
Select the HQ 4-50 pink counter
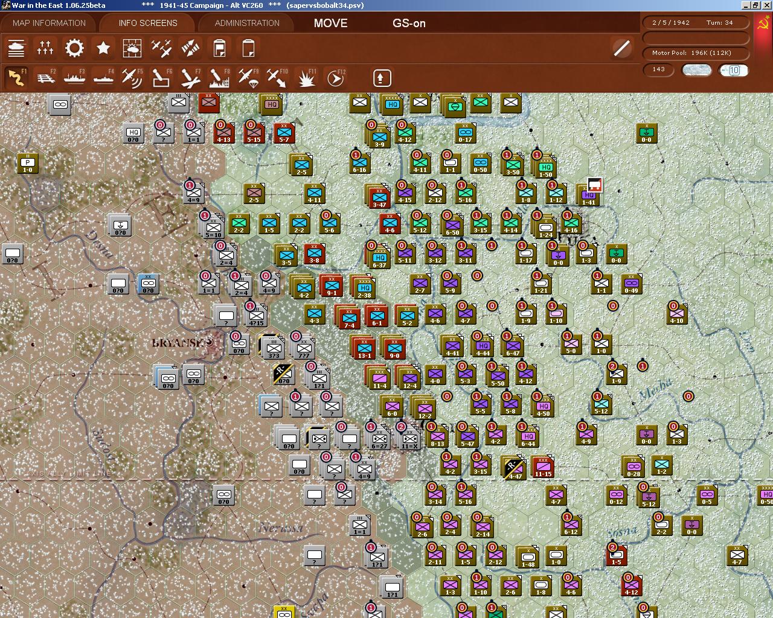tap(544, 406)
